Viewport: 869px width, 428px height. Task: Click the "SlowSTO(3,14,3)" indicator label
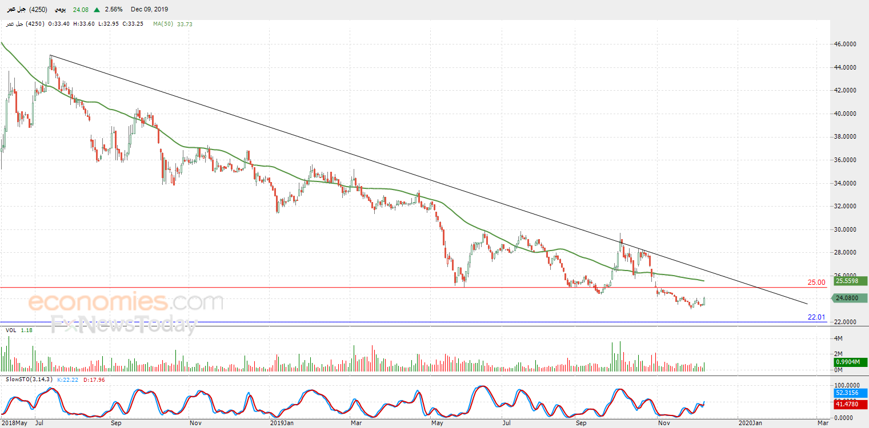[29, 379]
